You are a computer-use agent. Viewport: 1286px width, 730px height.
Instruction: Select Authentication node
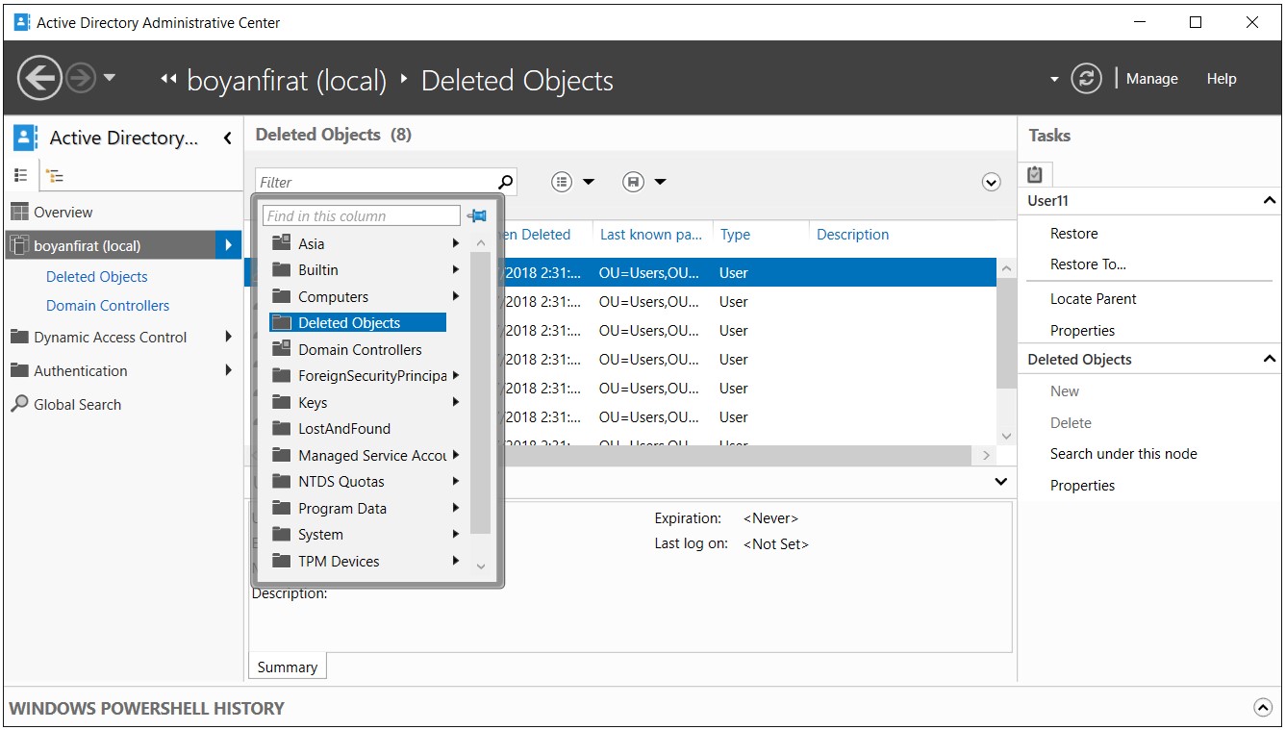point(81,370)
